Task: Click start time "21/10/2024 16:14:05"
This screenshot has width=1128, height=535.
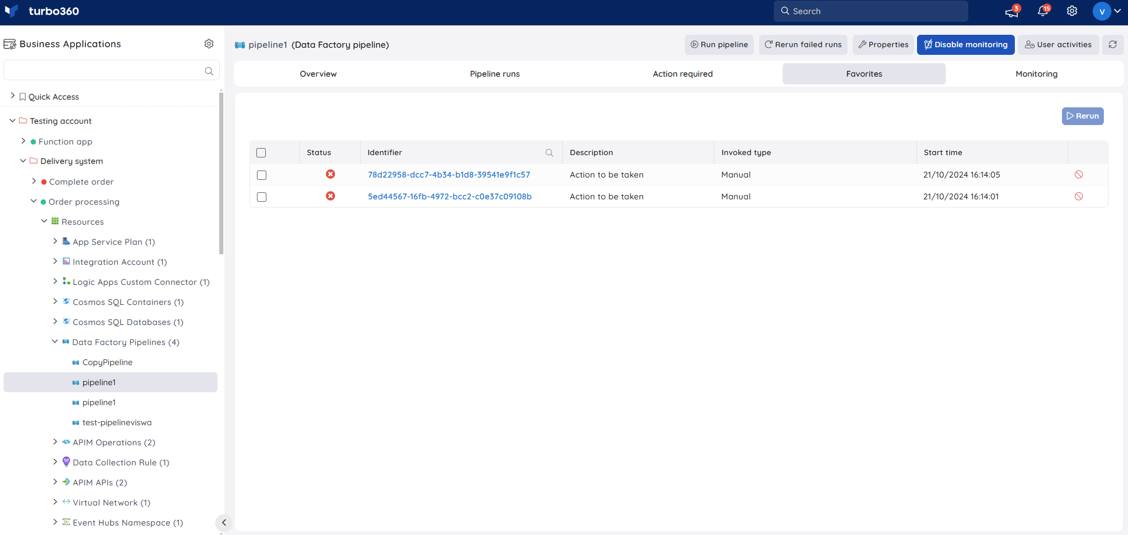Action: point(961,175)
